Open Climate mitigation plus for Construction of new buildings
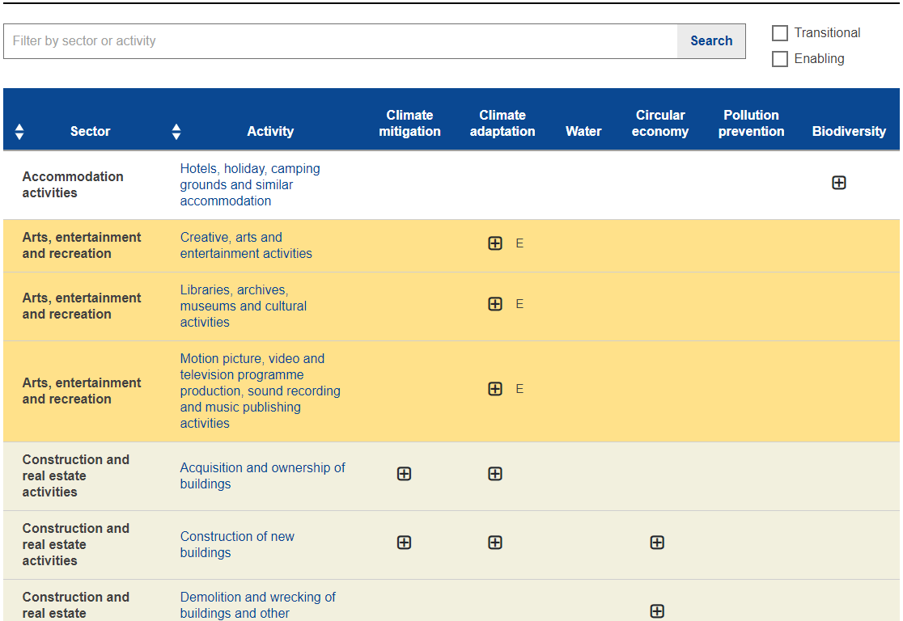 (405, 543)
